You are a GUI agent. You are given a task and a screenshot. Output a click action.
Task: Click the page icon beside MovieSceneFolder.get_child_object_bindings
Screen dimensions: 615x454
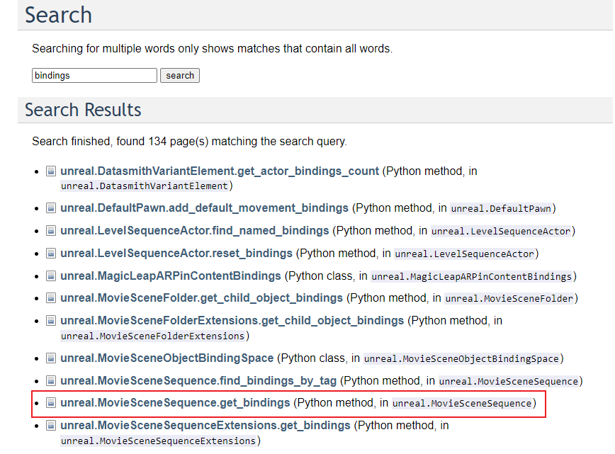pos(51,298)
